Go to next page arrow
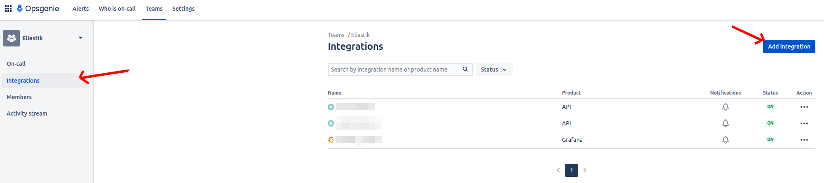Viewport: 824px width, 183px height. click(585, 170)
